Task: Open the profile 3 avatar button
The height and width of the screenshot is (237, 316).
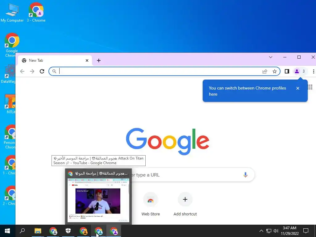Action: (x=300, y=71)
